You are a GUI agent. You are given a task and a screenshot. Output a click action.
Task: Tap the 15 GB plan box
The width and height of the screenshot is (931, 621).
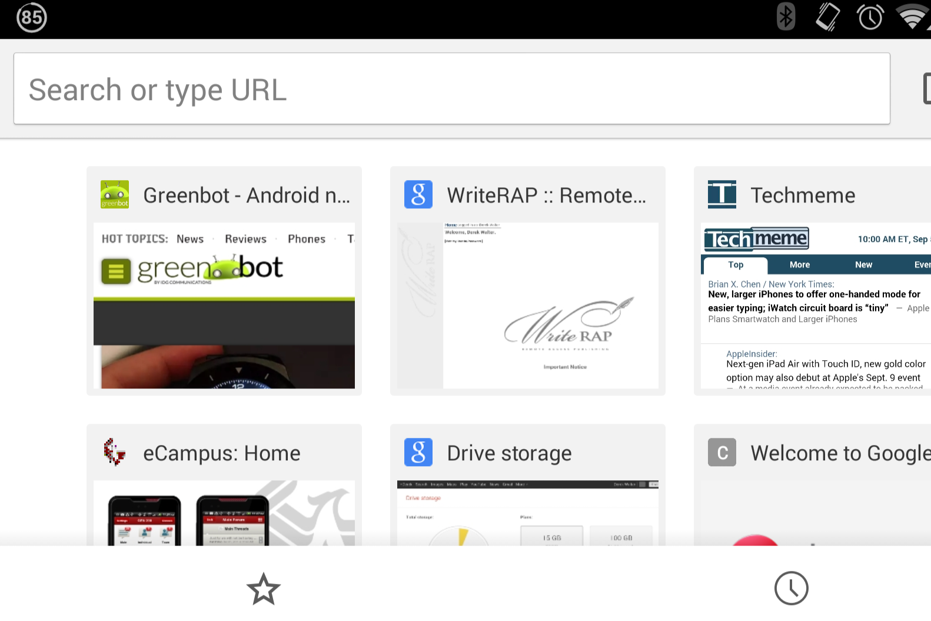(x=552, y=536)
